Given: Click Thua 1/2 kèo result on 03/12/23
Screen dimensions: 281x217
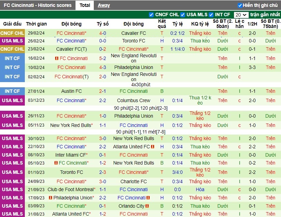Looking at the screenshot, I should click(x=200, y=100).
